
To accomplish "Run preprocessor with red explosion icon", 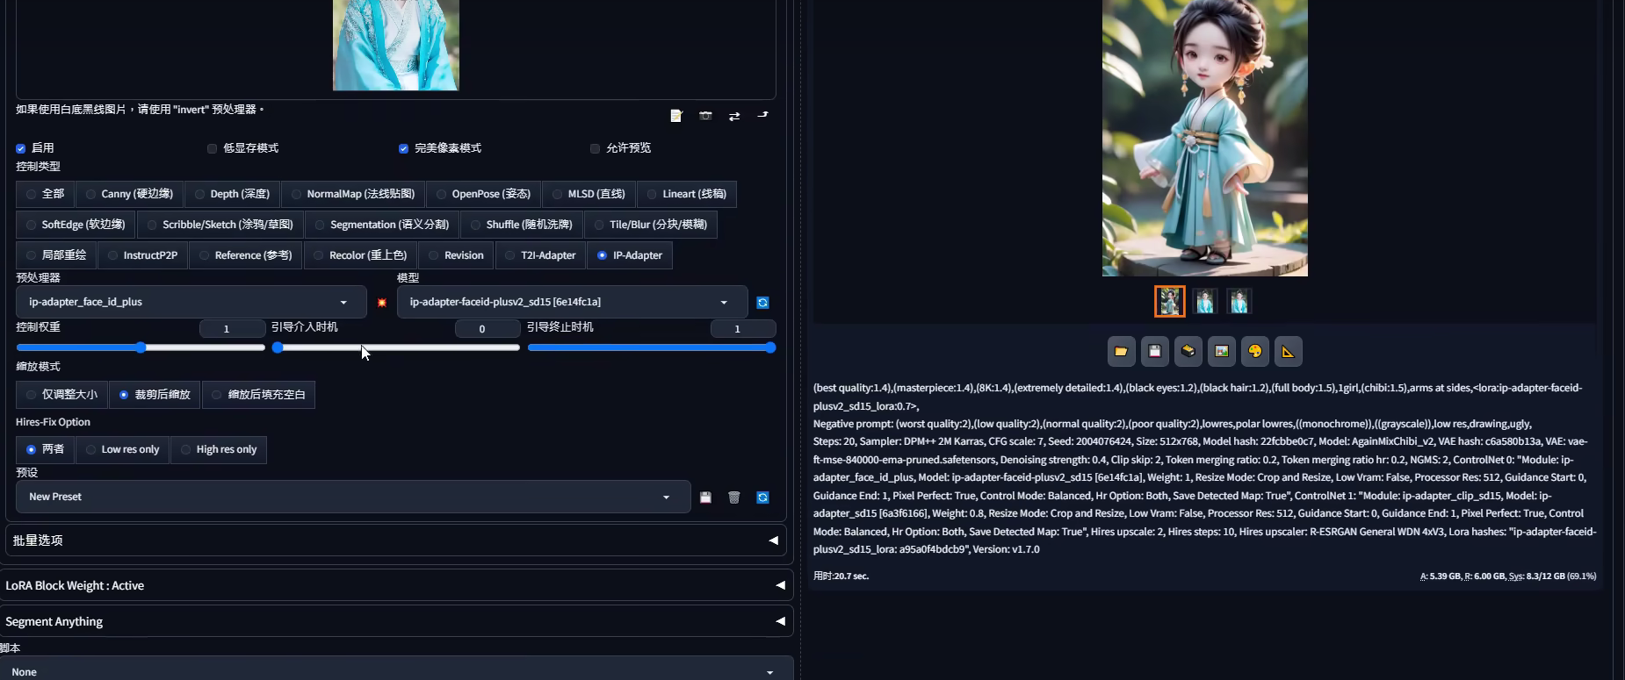I will pyautogui.click(x=381, y=303).
